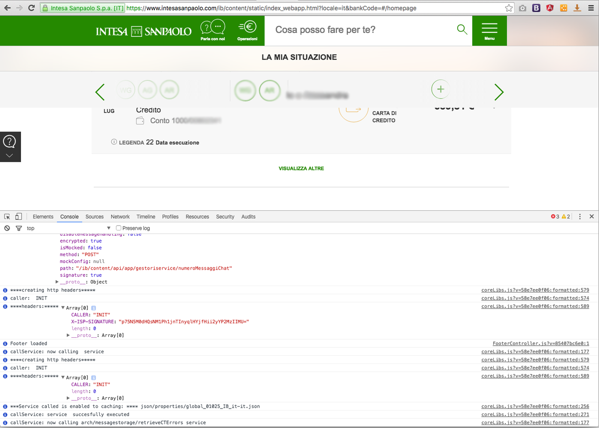Open the top execution context dropdown
Screen dimensions: 599x428
click(x=68, y=228)
